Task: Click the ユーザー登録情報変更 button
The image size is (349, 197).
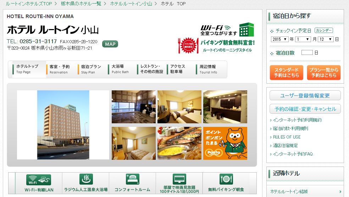Action: [305, 96]
